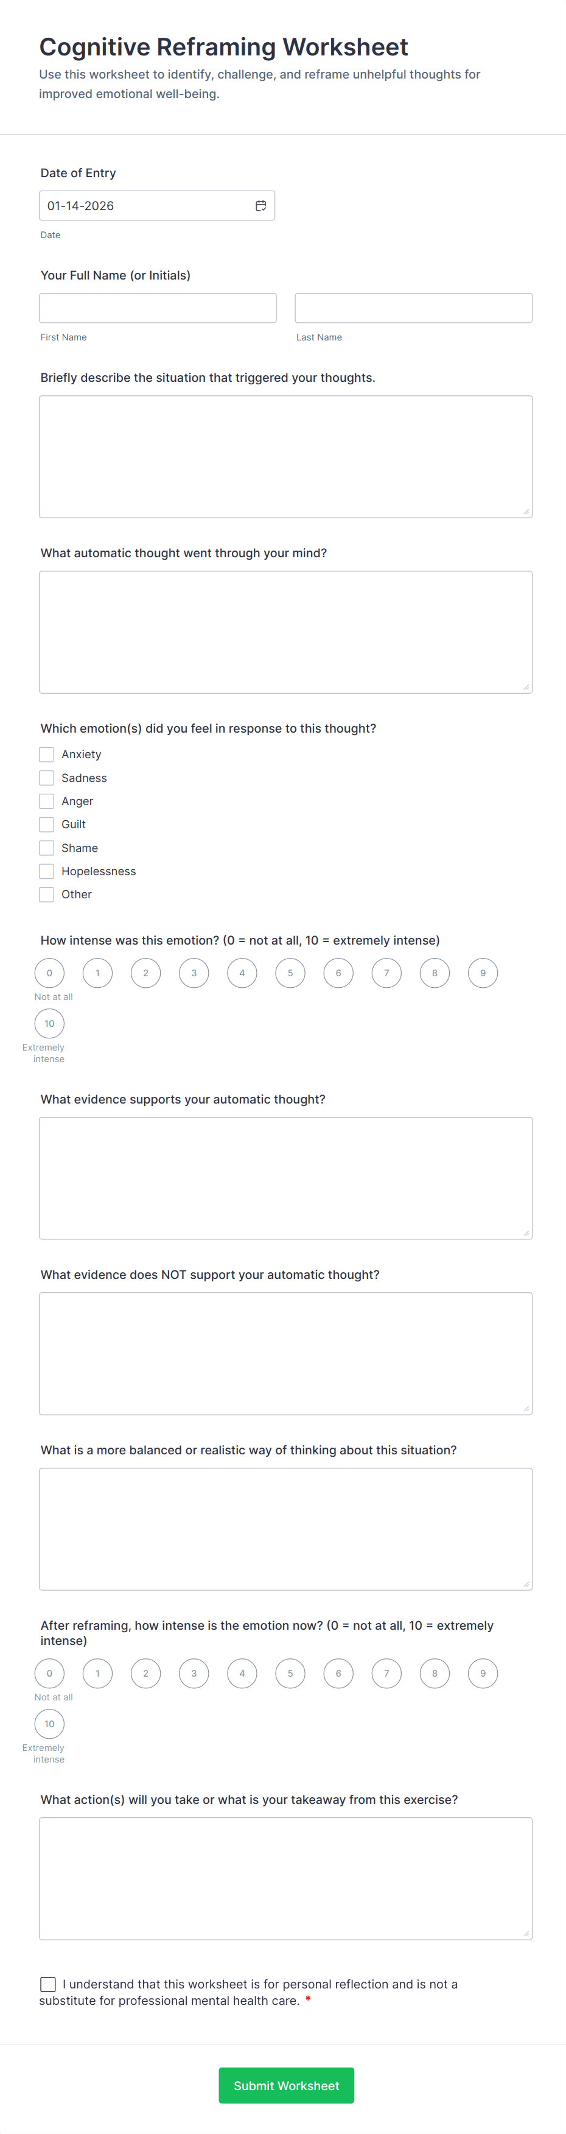566x2134 pixels.
Task: Check the personal reflection acknowledgment checkbox
Action: coord(48,1983)
